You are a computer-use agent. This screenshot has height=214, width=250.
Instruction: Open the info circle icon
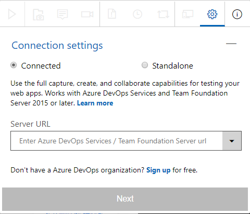[237, 14]
